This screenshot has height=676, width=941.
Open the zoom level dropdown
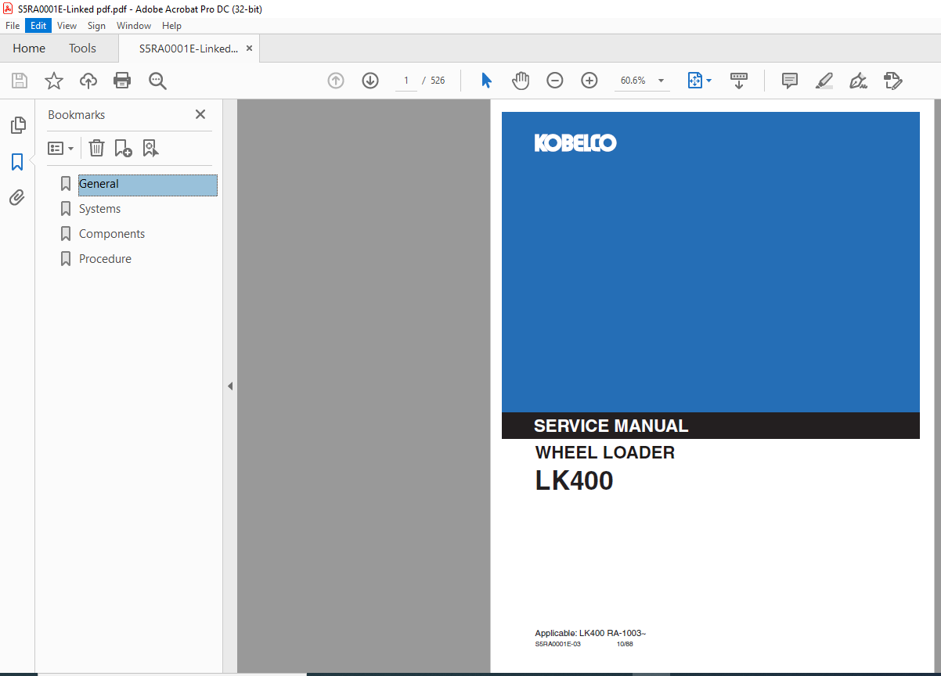point(661,81)
